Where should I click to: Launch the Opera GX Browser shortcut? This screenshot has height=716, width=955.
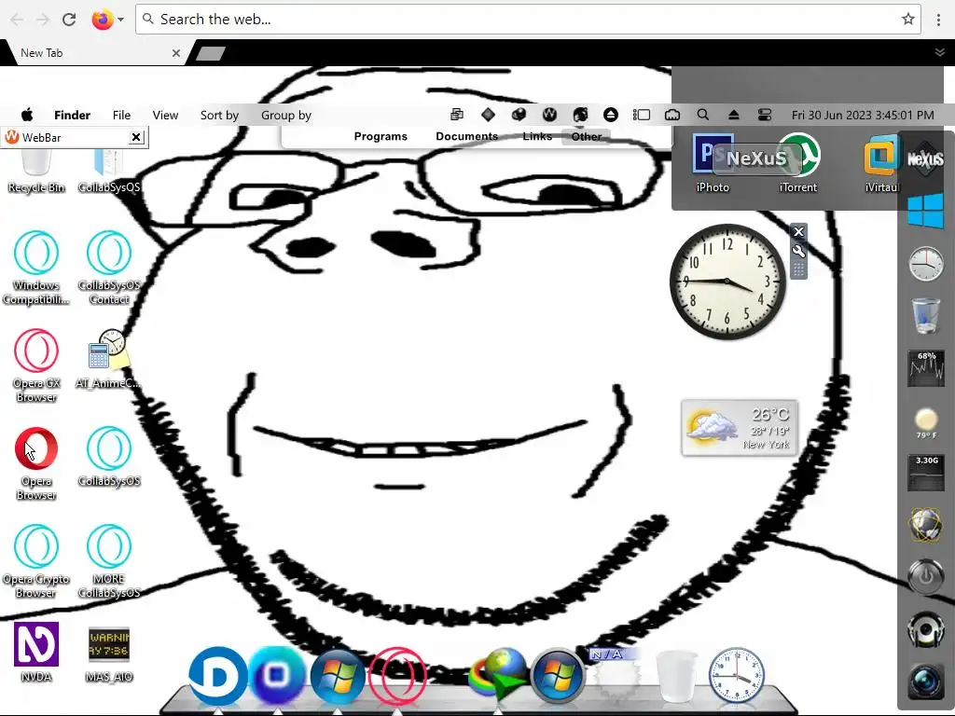click(x=36, y=365)
